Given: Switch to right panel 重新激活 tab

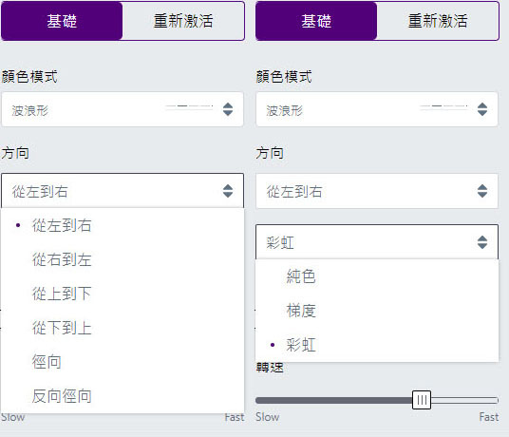Looking at the screenshot, I should tap(438, 21).
